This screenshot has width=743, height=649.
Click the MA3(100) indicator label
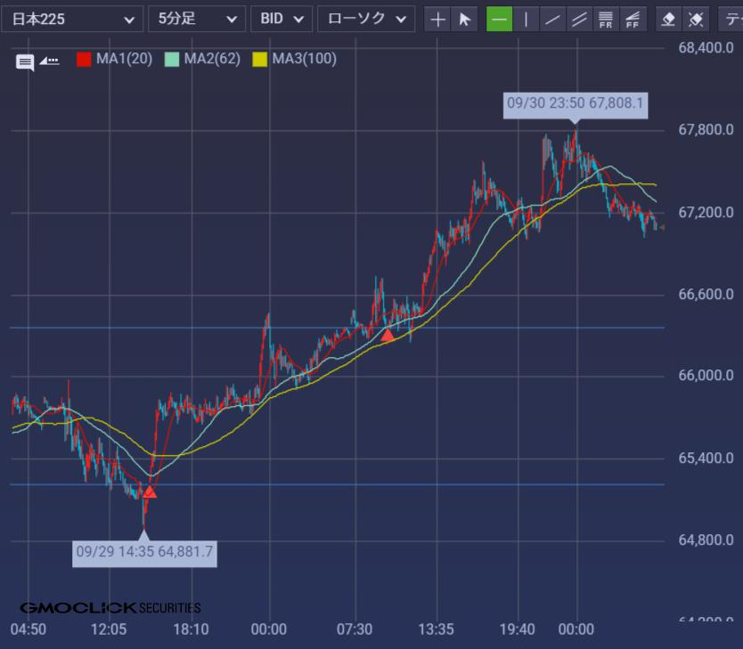(x=304, y=59)
